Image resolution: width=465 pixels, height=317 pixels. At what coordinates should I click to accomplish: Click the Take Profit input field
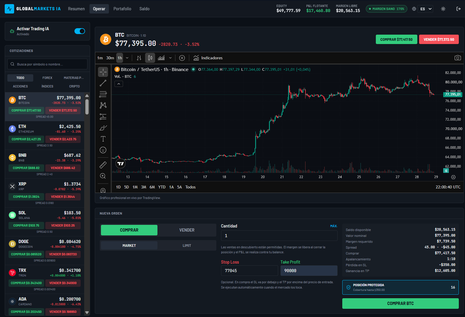[309, 271]
